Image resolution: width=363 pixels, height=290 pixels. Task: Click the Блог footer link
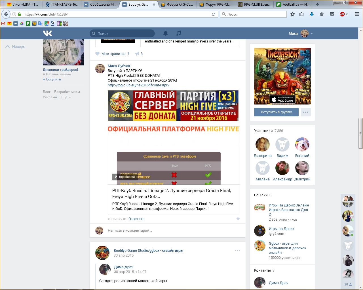pyautogui.click(x=47, y=92)
